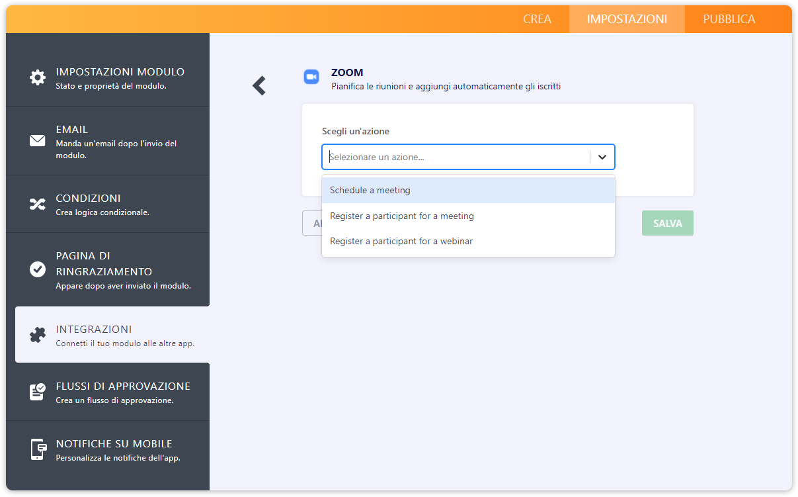Open the PUBBLICA tab

(x=729, y=19)
